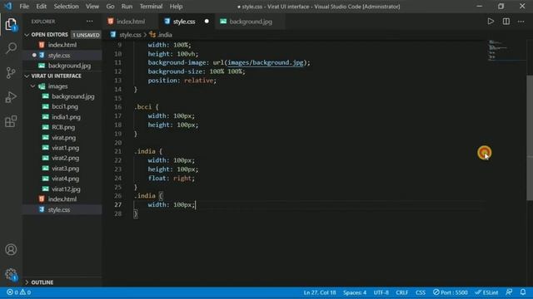Open background.jpg in images folder
This screenshot has width=533, height=299.
coord(62,96)
